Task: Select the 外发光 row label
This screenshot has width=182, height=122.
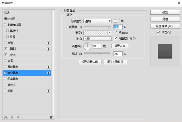Action: point(11,85)
